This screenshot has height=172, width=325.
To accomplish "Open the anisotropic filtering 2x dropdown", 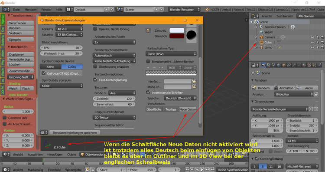I will [x=114, y=42].
